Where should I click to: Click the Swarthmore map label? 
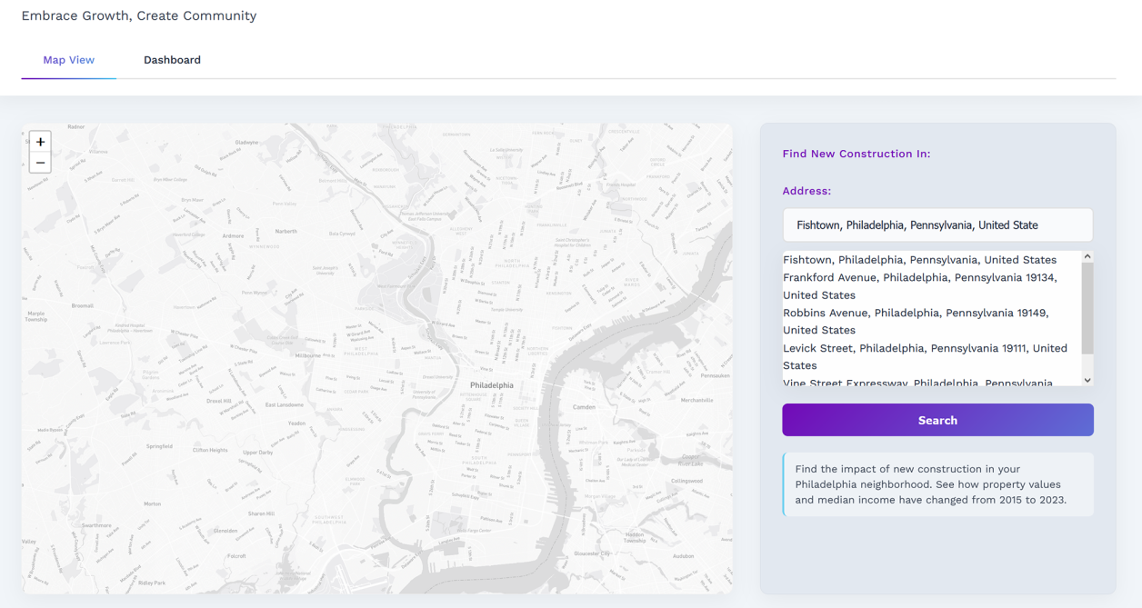tap(96, 525)
